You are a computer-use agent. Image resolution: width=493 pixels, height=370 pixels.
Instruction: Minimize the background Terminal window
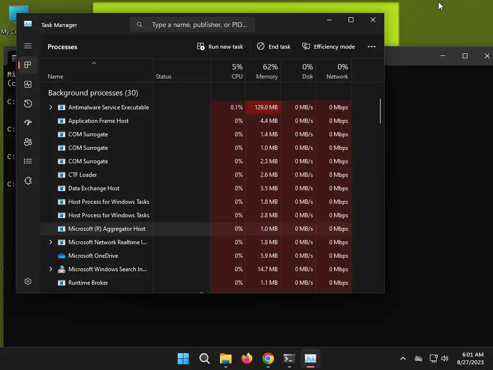coord(443,56)
